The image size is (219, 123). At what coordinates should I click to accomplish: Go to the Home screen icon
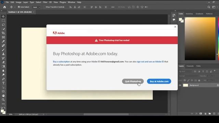pos(4,7)
